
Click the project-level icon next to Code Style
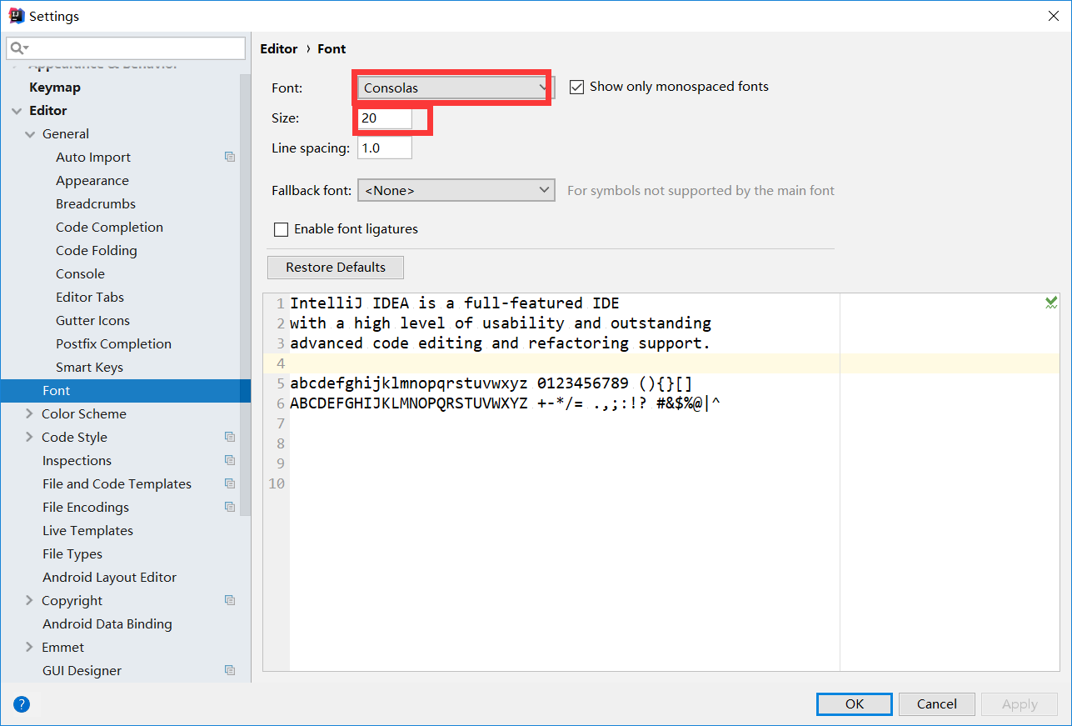click(230, 437)
